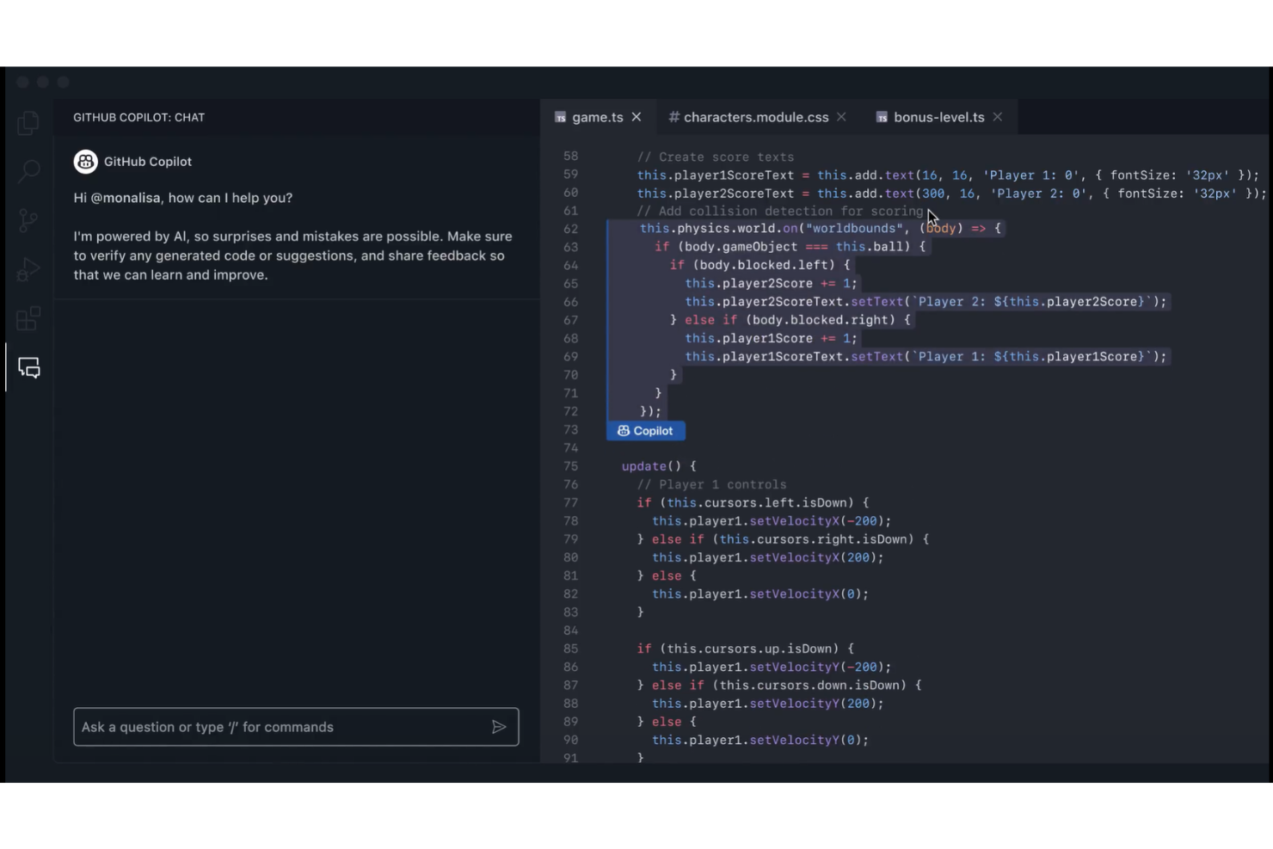Image resolution: width=1273 pixels, height=849 pixels.
Task: Select the Copilot Chat icon in the sidebar
Action: tap(28, 368)
